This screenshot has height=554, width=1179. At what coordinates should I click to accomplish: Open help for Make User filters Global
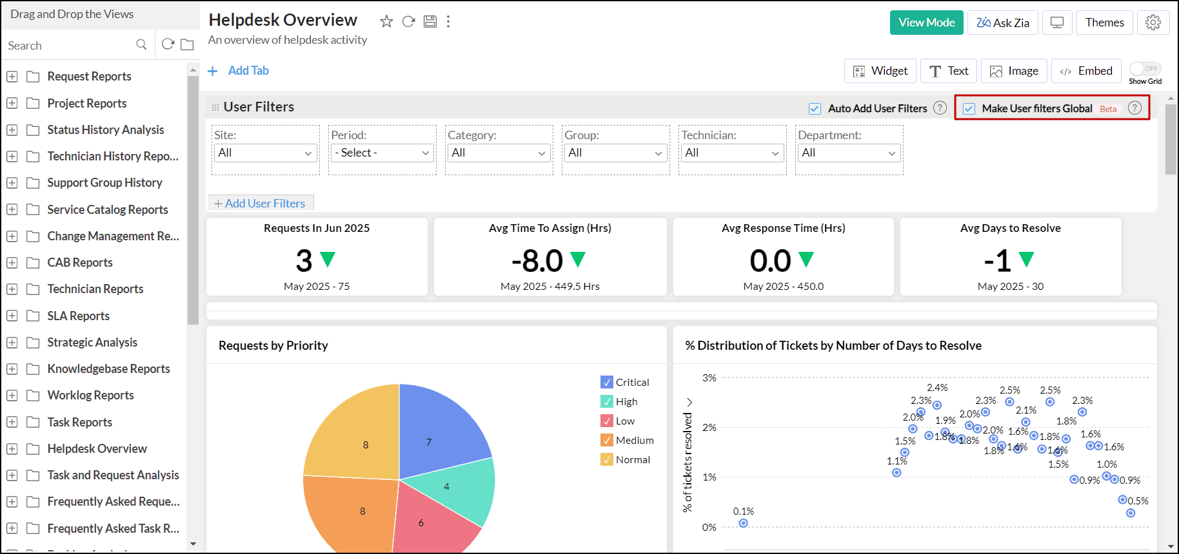tap(1135, 108)
